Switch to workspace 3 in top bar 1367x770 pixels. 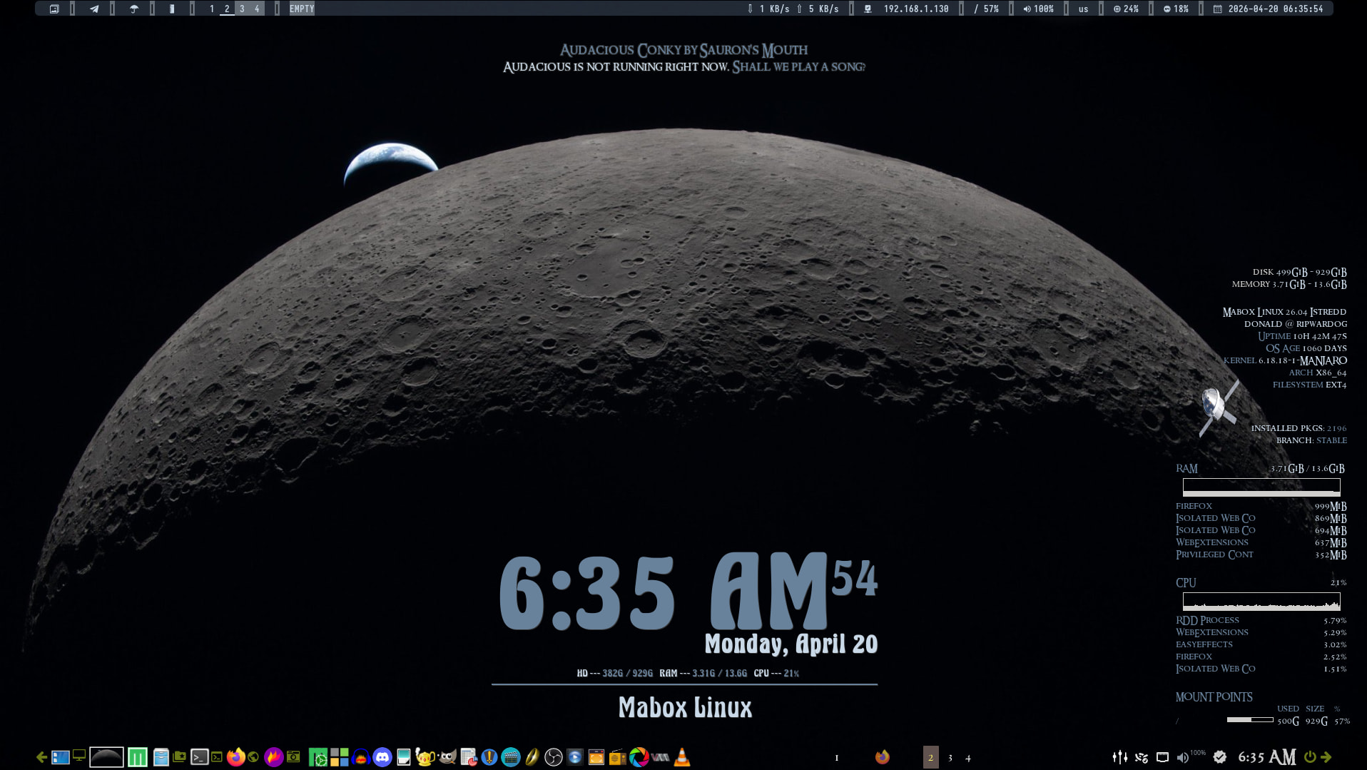point(242,9)
